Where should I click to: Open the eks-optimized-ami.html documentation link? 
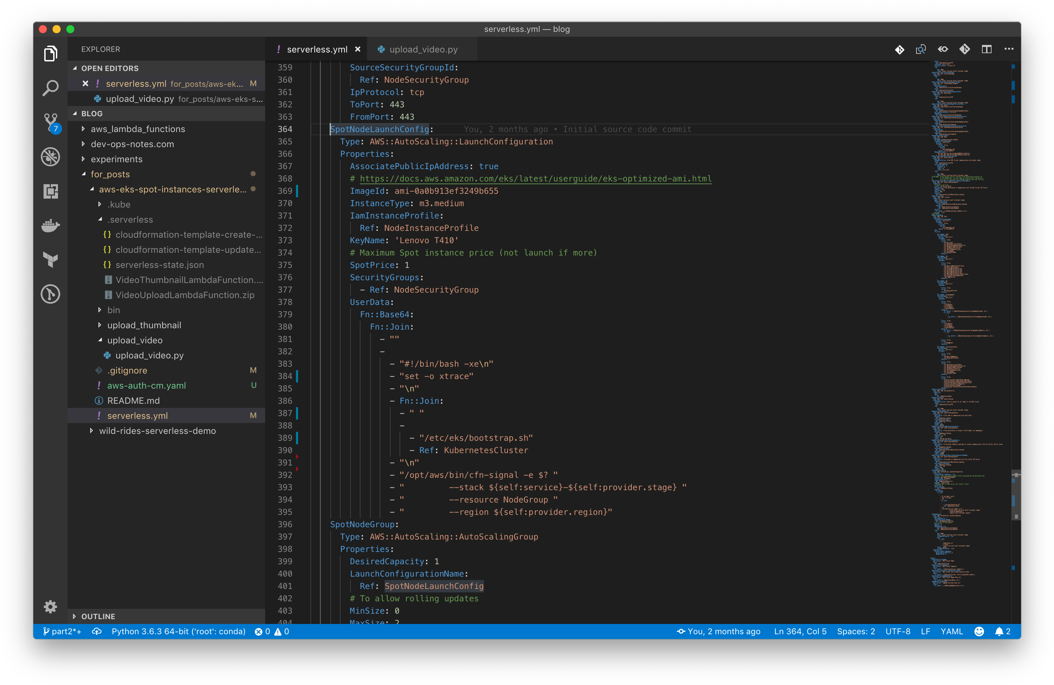[535, 178]
